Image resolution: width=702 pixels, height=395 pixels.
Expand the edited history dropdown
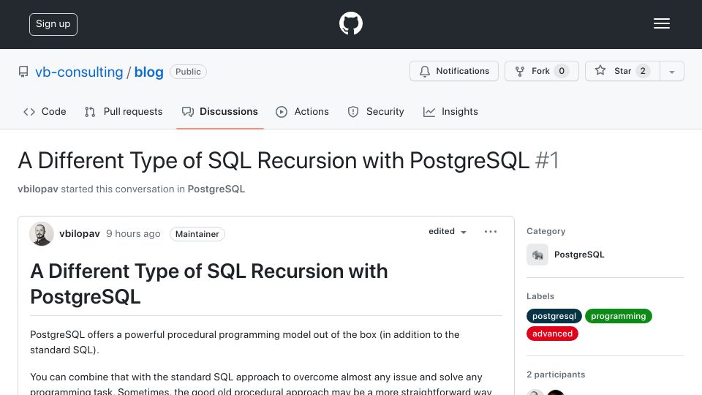pos(448,232)
